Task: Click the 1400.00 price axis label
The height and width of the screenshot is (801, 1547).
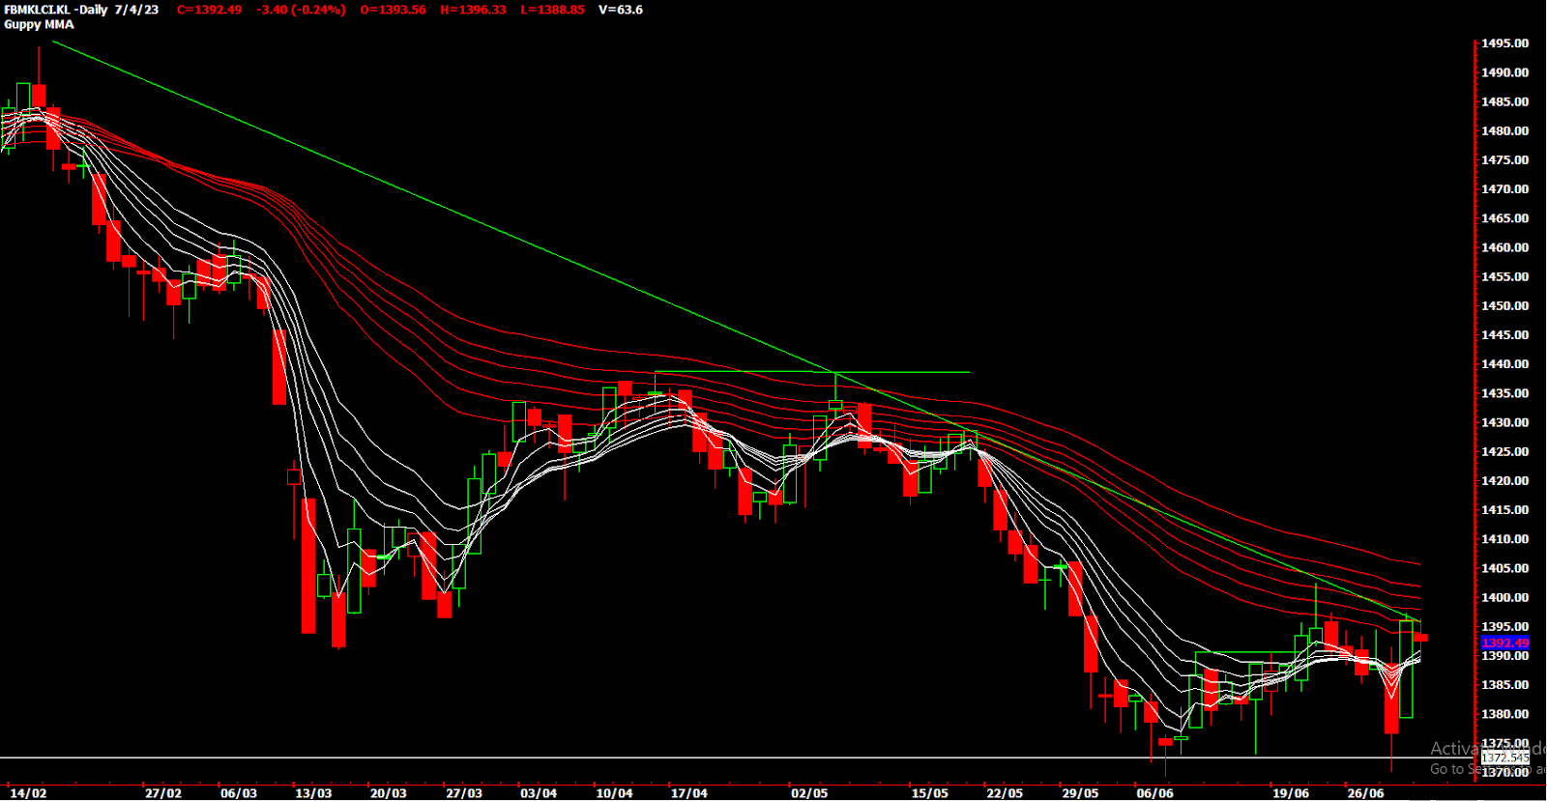Action: coord(1505,597)
